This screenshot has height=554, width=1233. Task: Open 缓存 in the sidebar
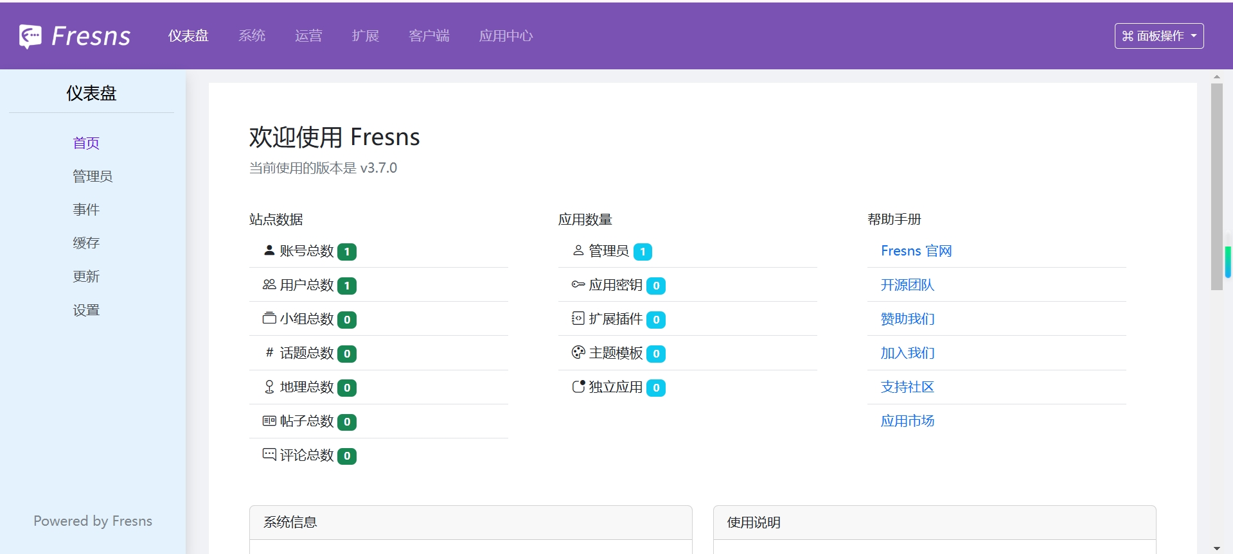pos(86,243)
